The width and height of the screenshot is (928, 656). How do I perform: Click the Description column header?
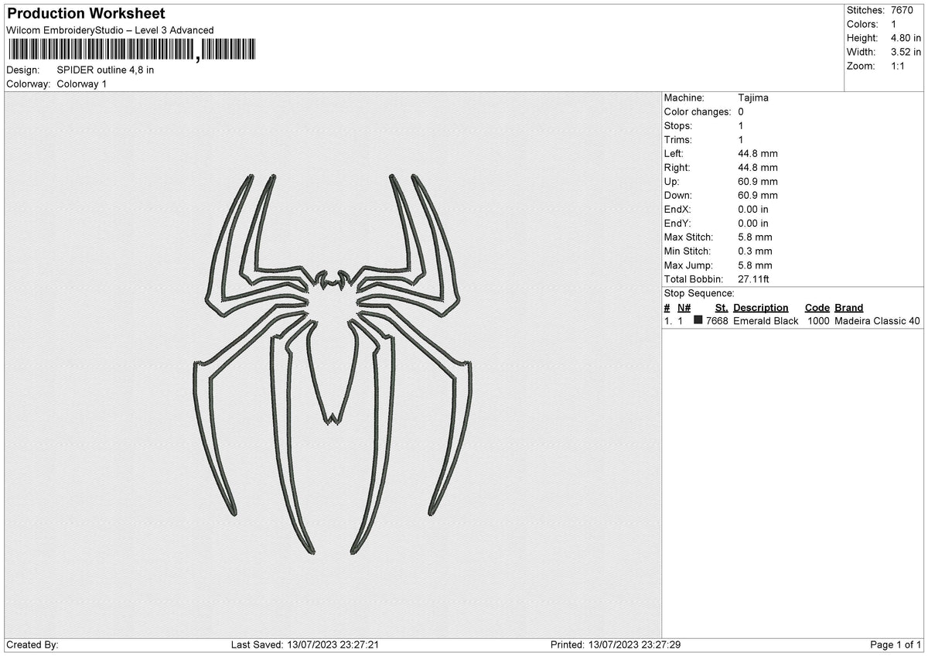761,308
